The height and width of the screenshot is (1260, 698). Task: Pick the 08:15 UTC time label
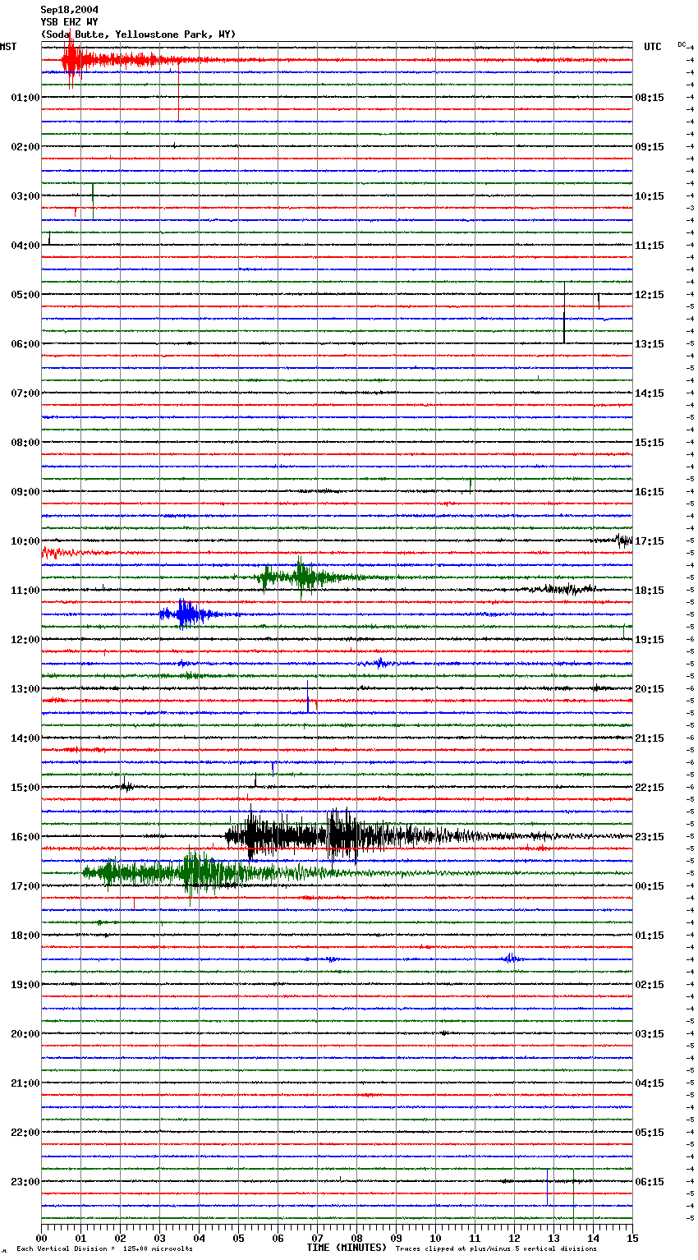(x=650, y=98)
